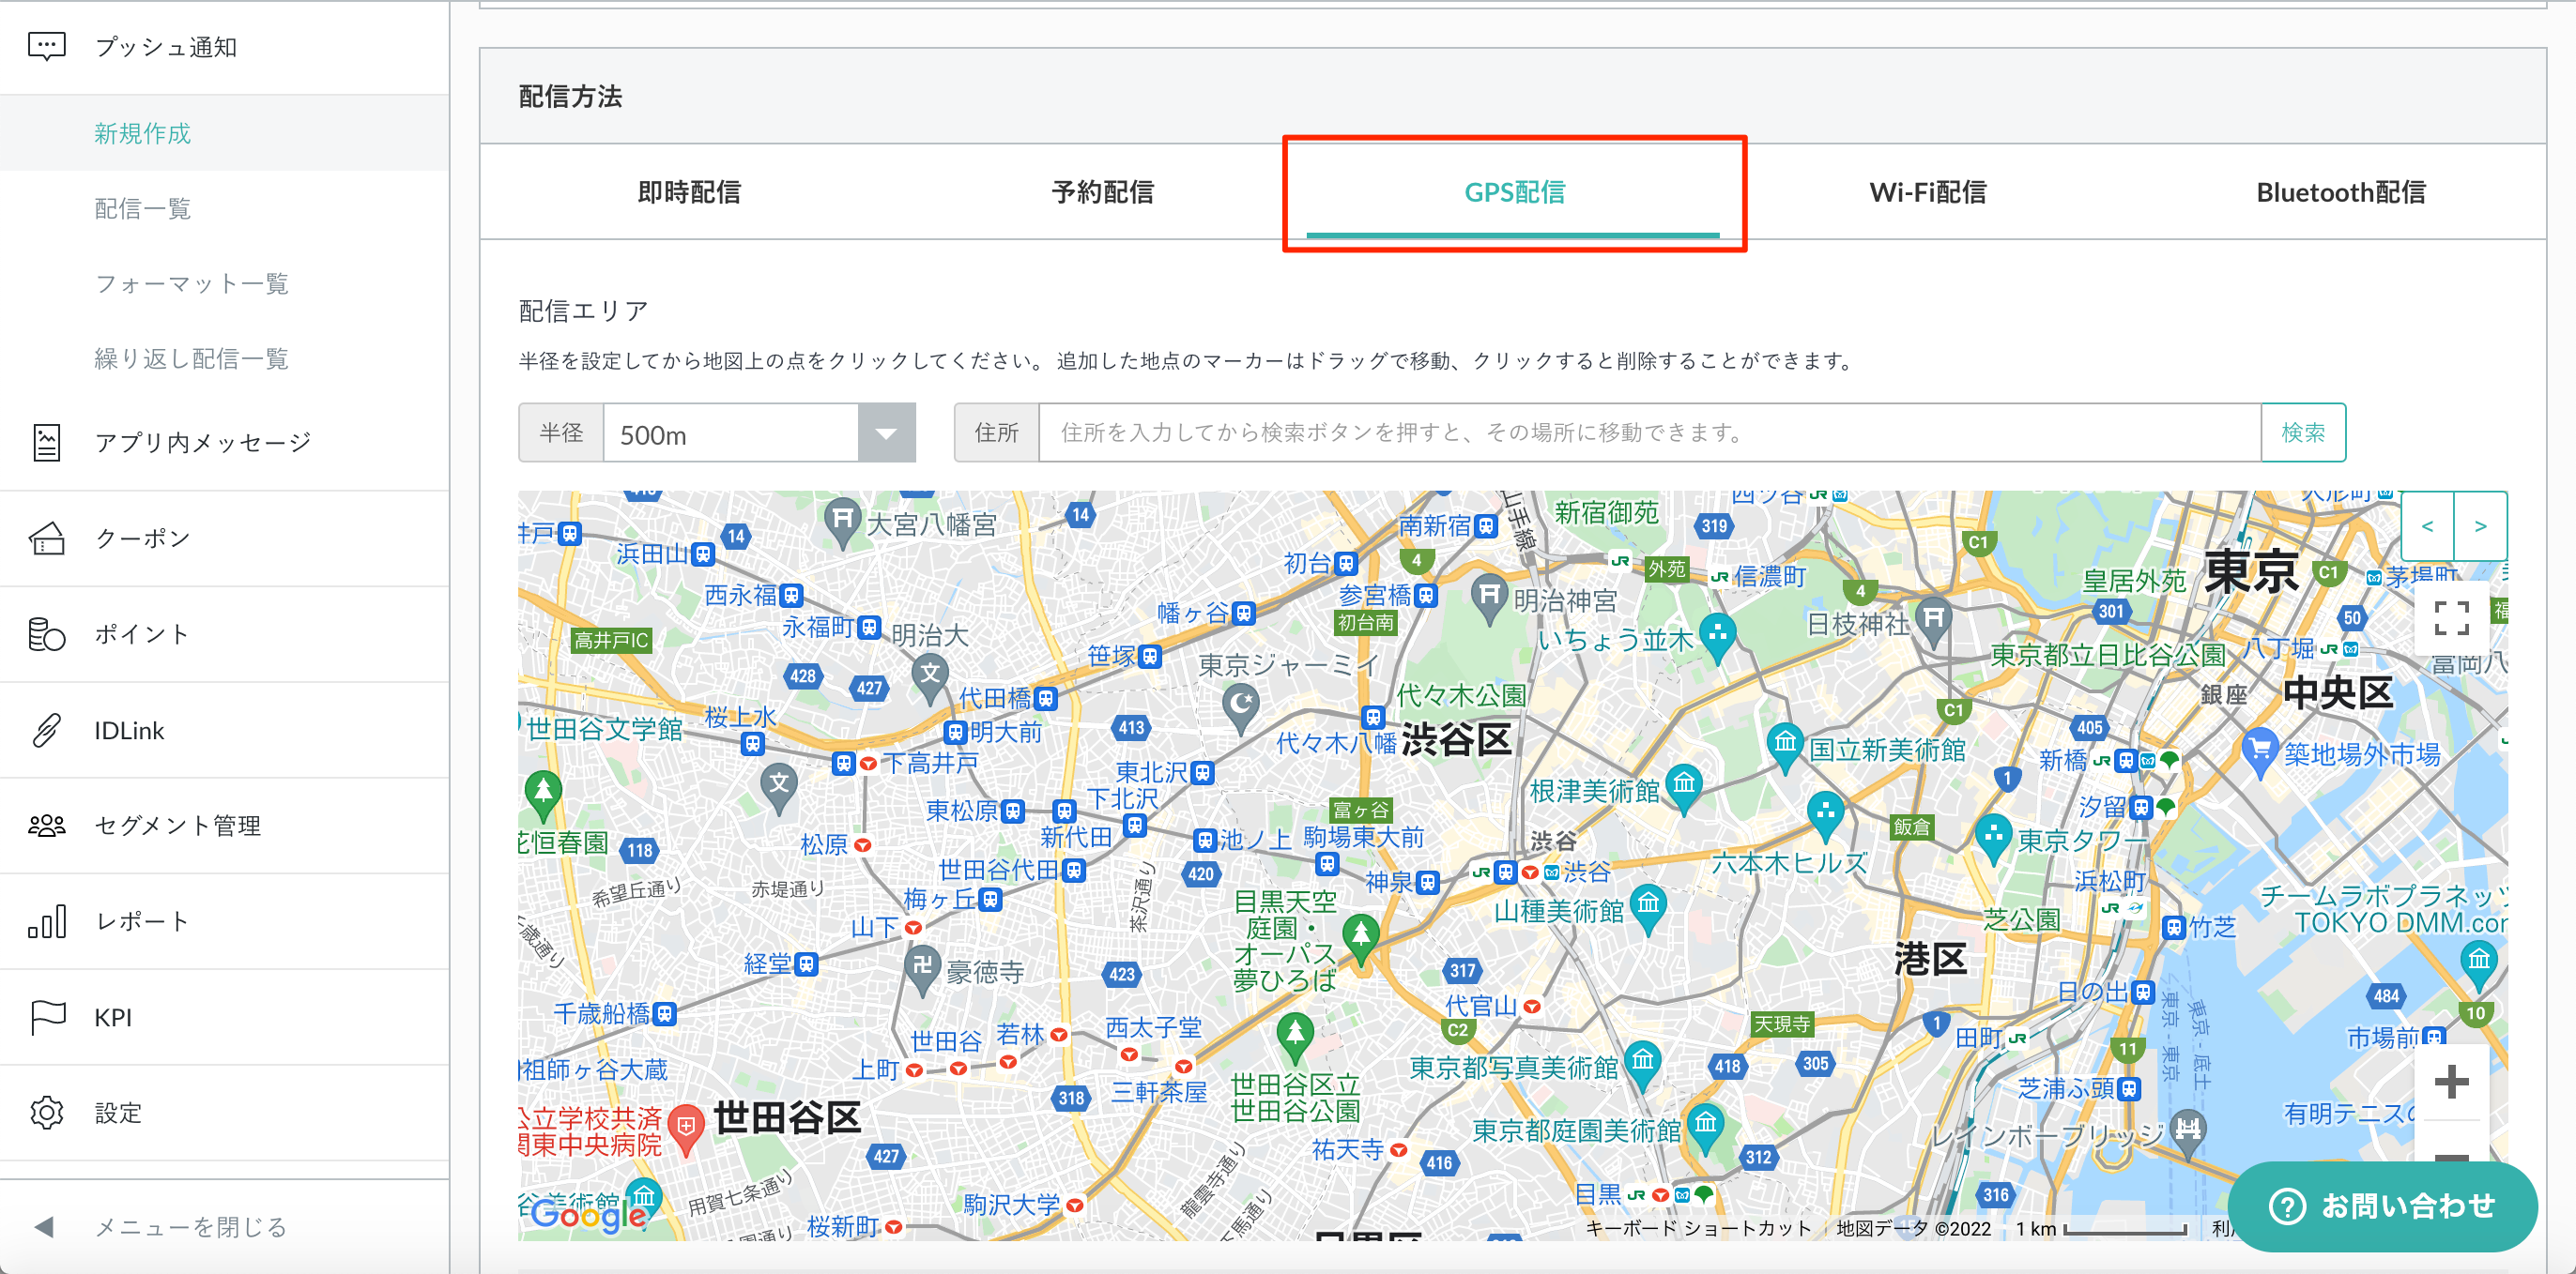Switch to the Wi-Fi配信 tab
The image size is (2576, 1274).
point(1927,191)
